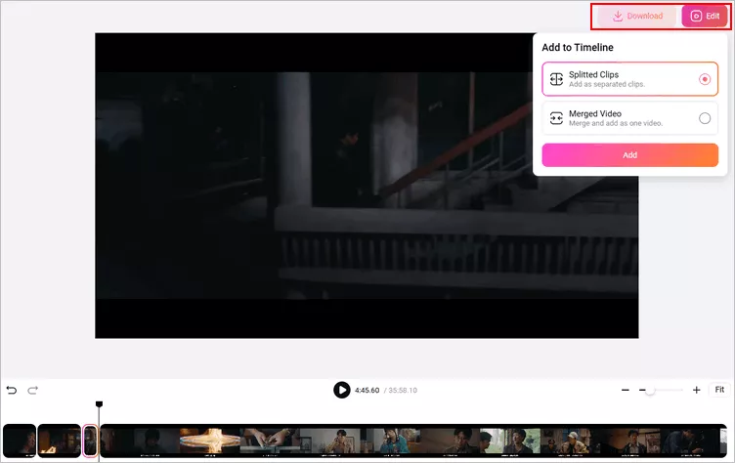Click the Add button
Screen dimensions: 735x463
(x=630, y=155)
